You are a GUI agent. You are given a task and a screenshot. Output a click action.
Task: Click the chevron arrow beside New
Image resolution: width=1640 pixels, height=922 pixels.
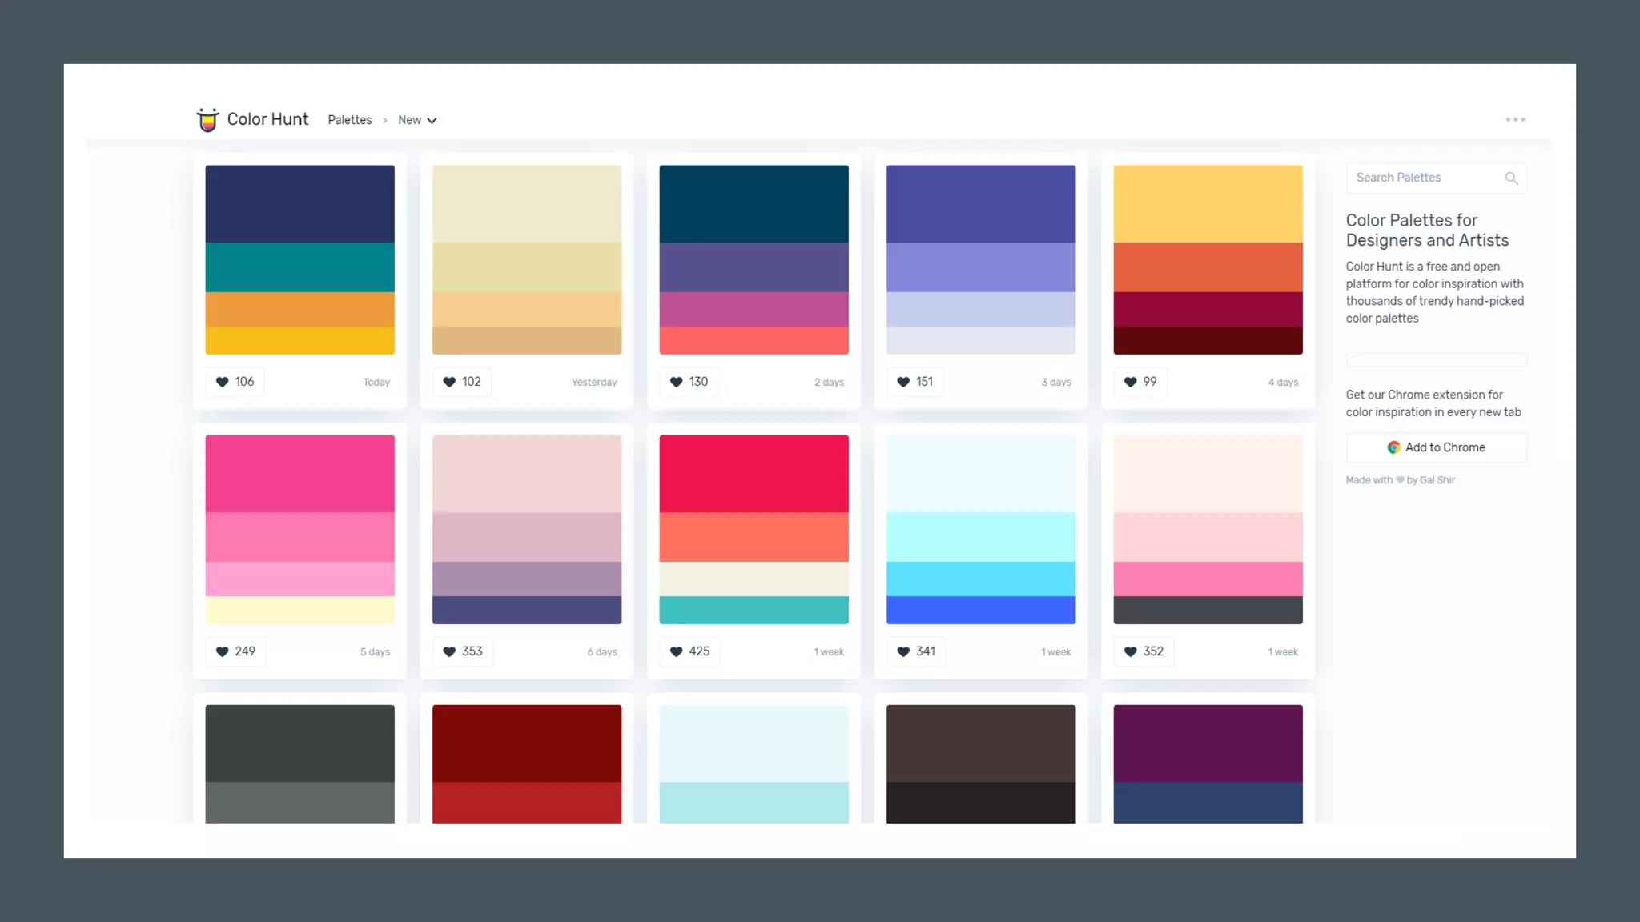point(432,121)
